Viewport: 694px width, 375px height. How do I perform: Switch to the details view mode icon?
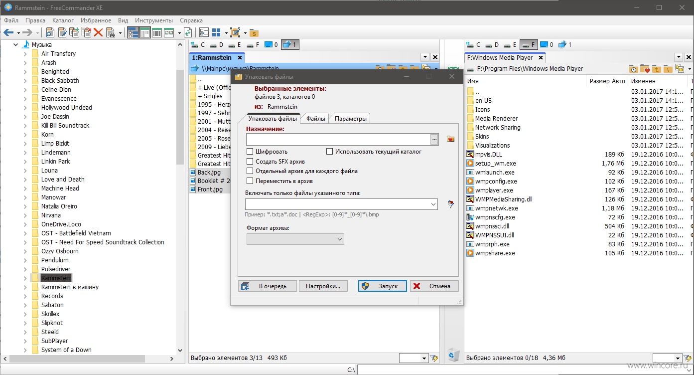157,32
